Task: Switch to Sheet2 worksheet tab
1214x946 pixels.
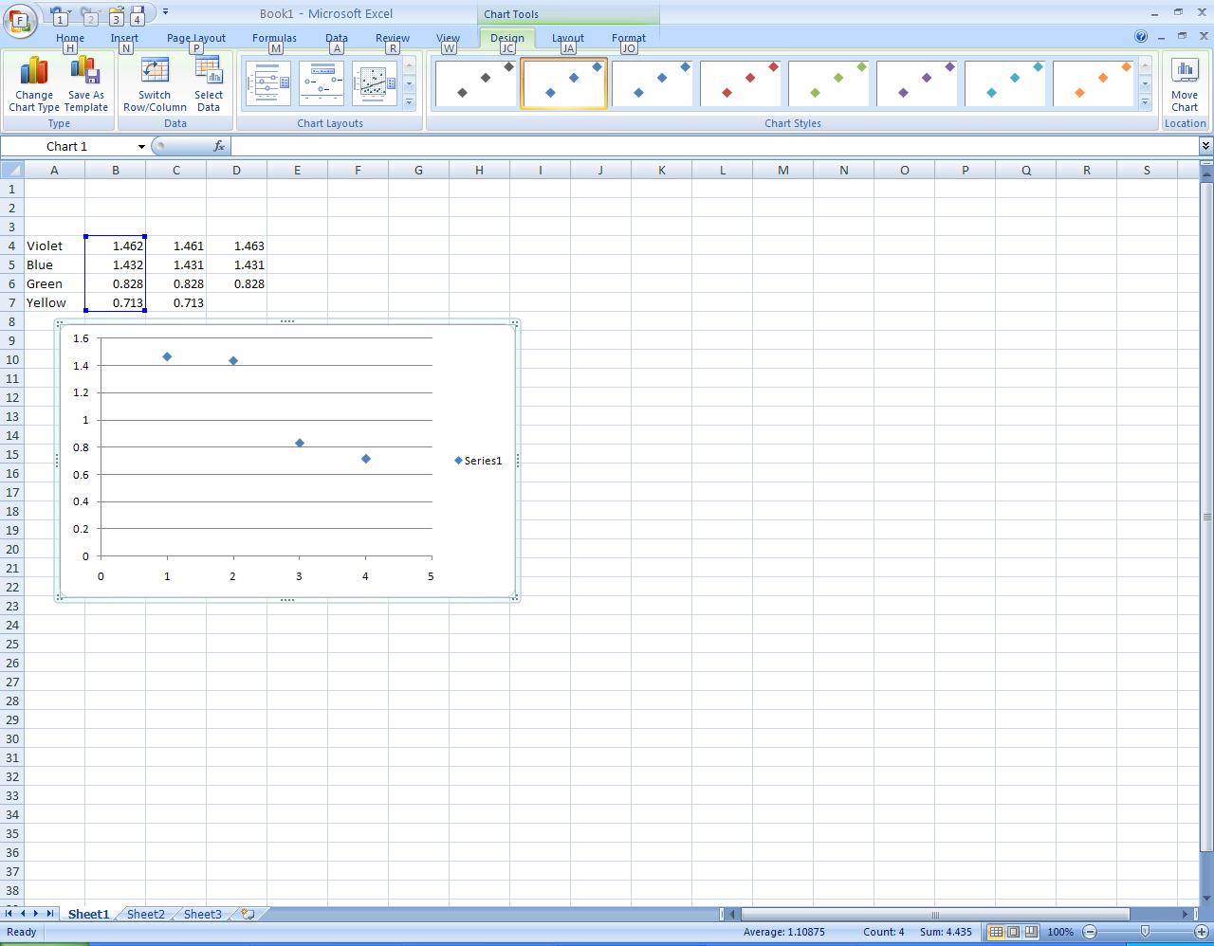Action: click(145, 914)
